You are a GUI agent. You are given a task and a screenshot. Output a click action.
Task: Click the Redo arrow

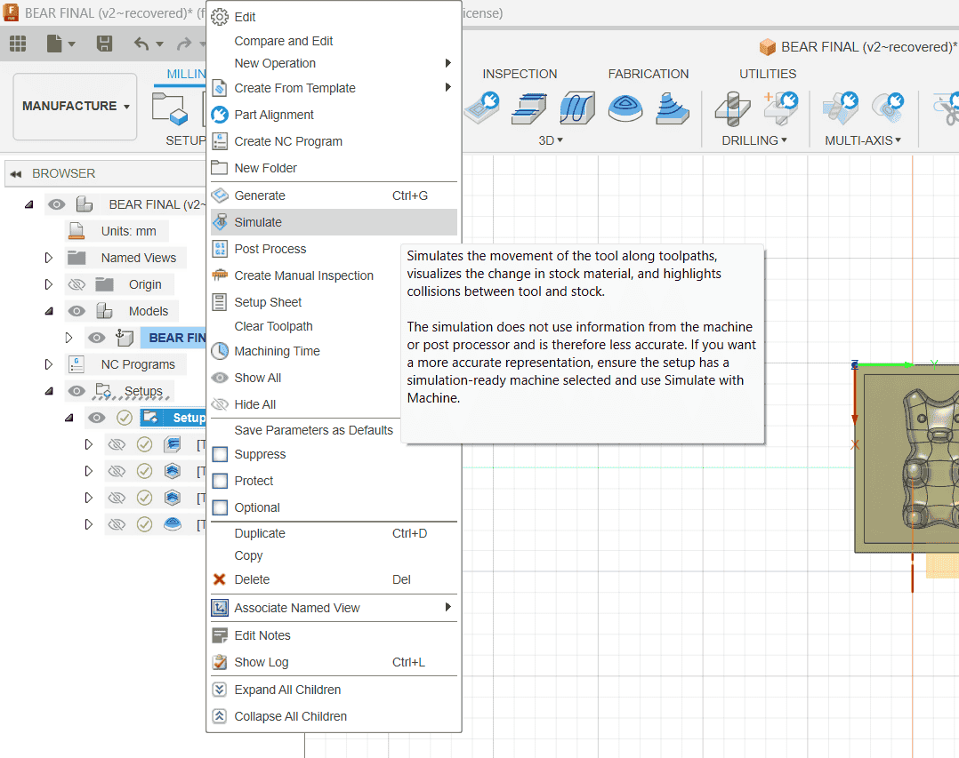pyautogui.click(x=183, y=44)
